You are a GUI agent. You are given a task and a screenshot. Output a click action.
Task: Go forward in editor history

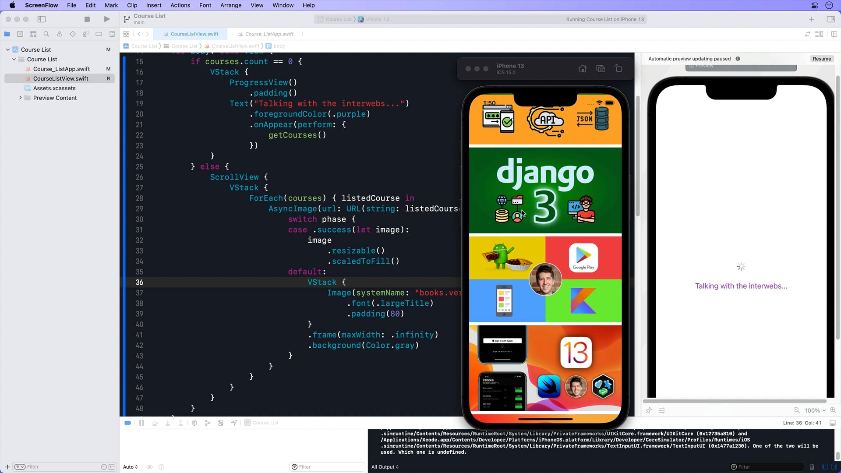[x=147, y=34]
